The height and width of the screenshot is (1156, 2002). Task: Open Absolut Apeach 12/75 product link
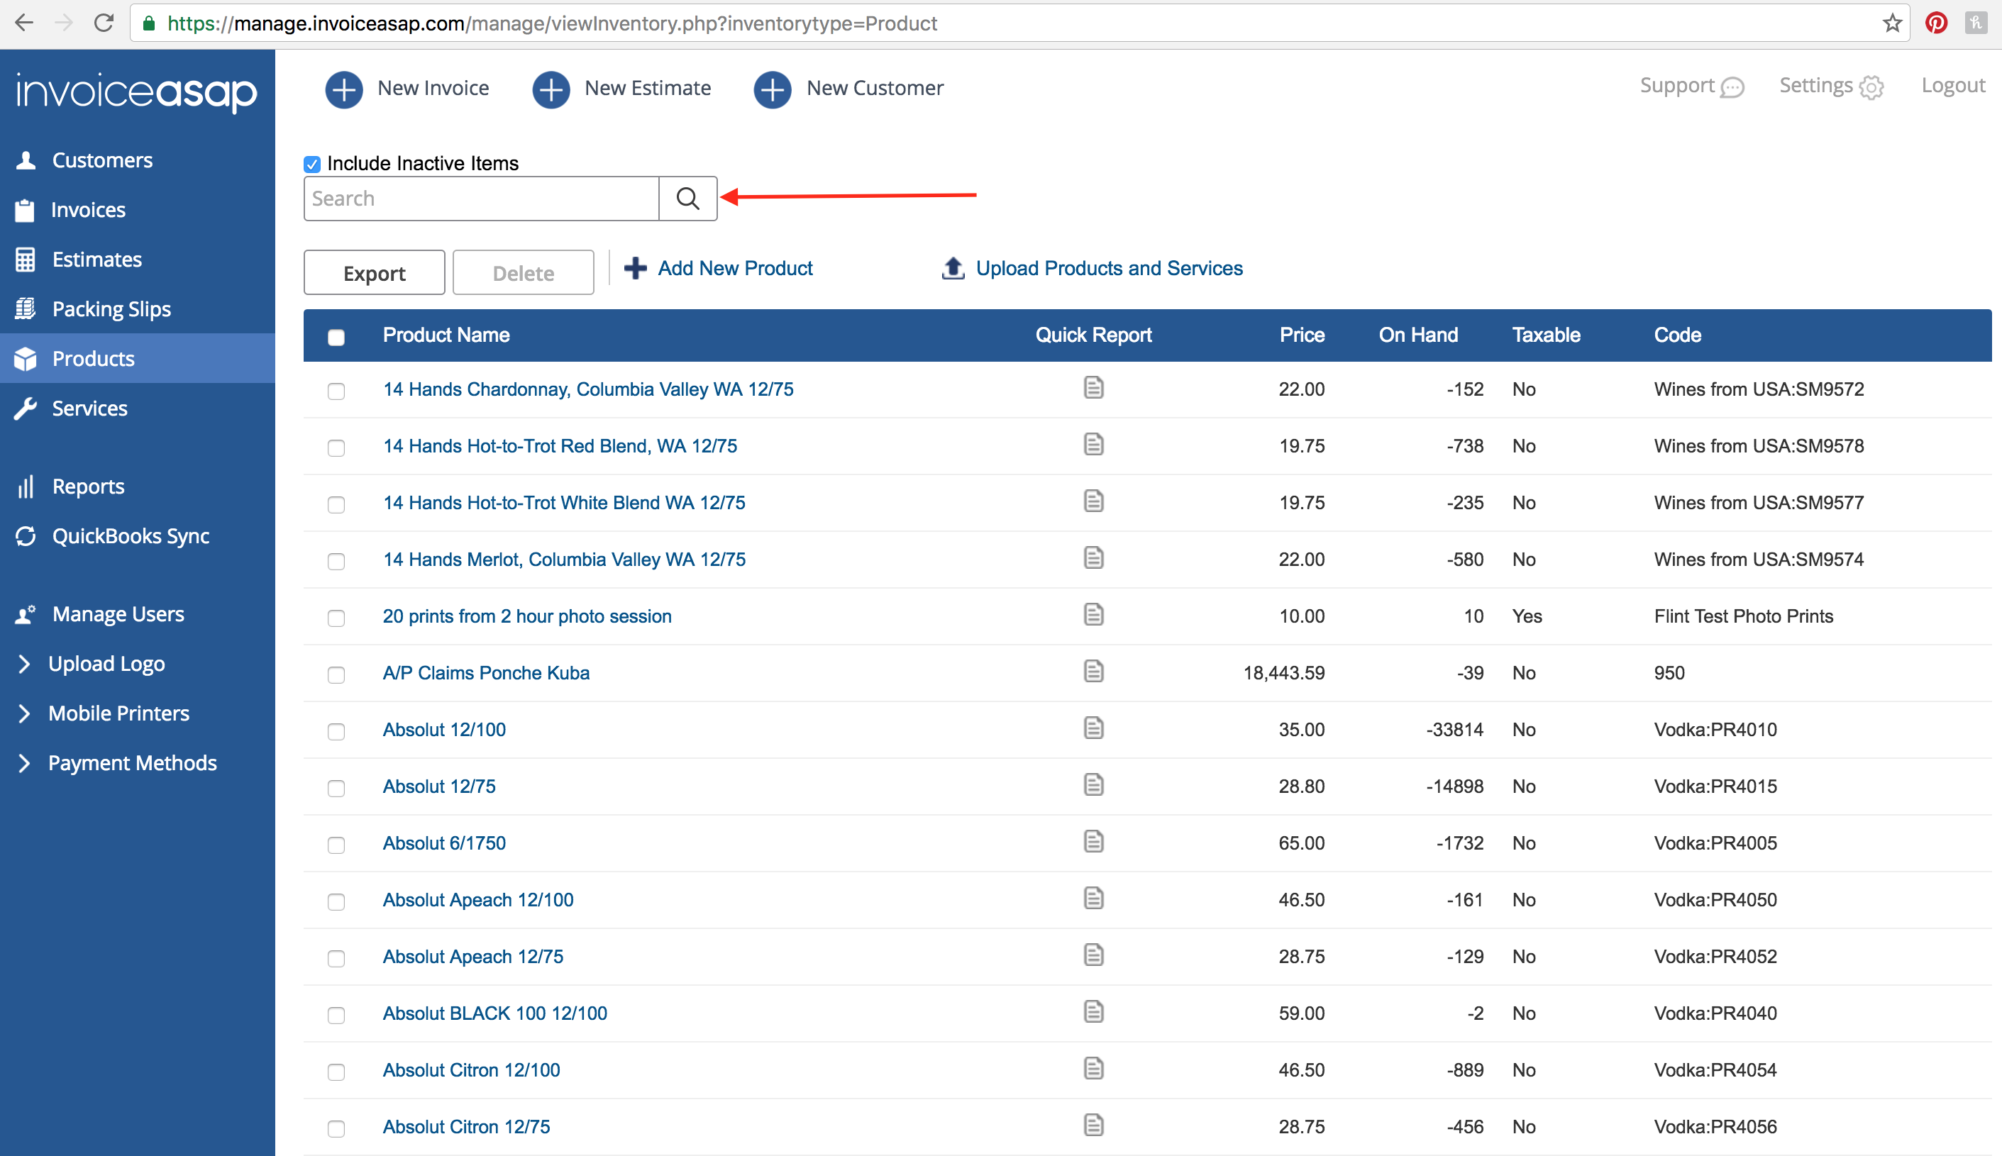pos(472,957)
